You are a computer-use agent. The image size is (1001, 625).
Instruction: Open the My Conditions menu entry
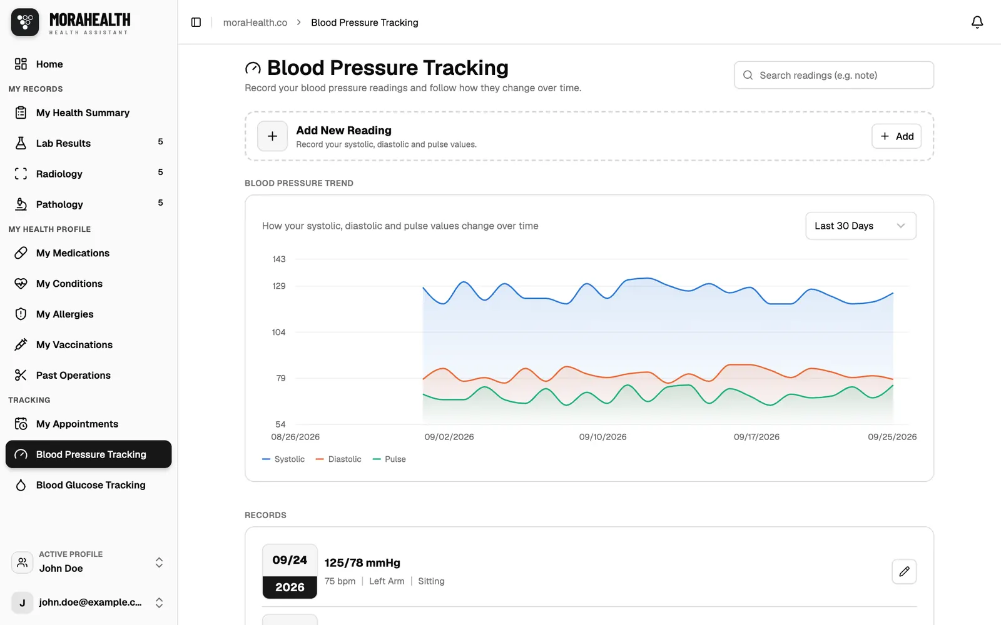pyautogui.click(x=88, y=284)
